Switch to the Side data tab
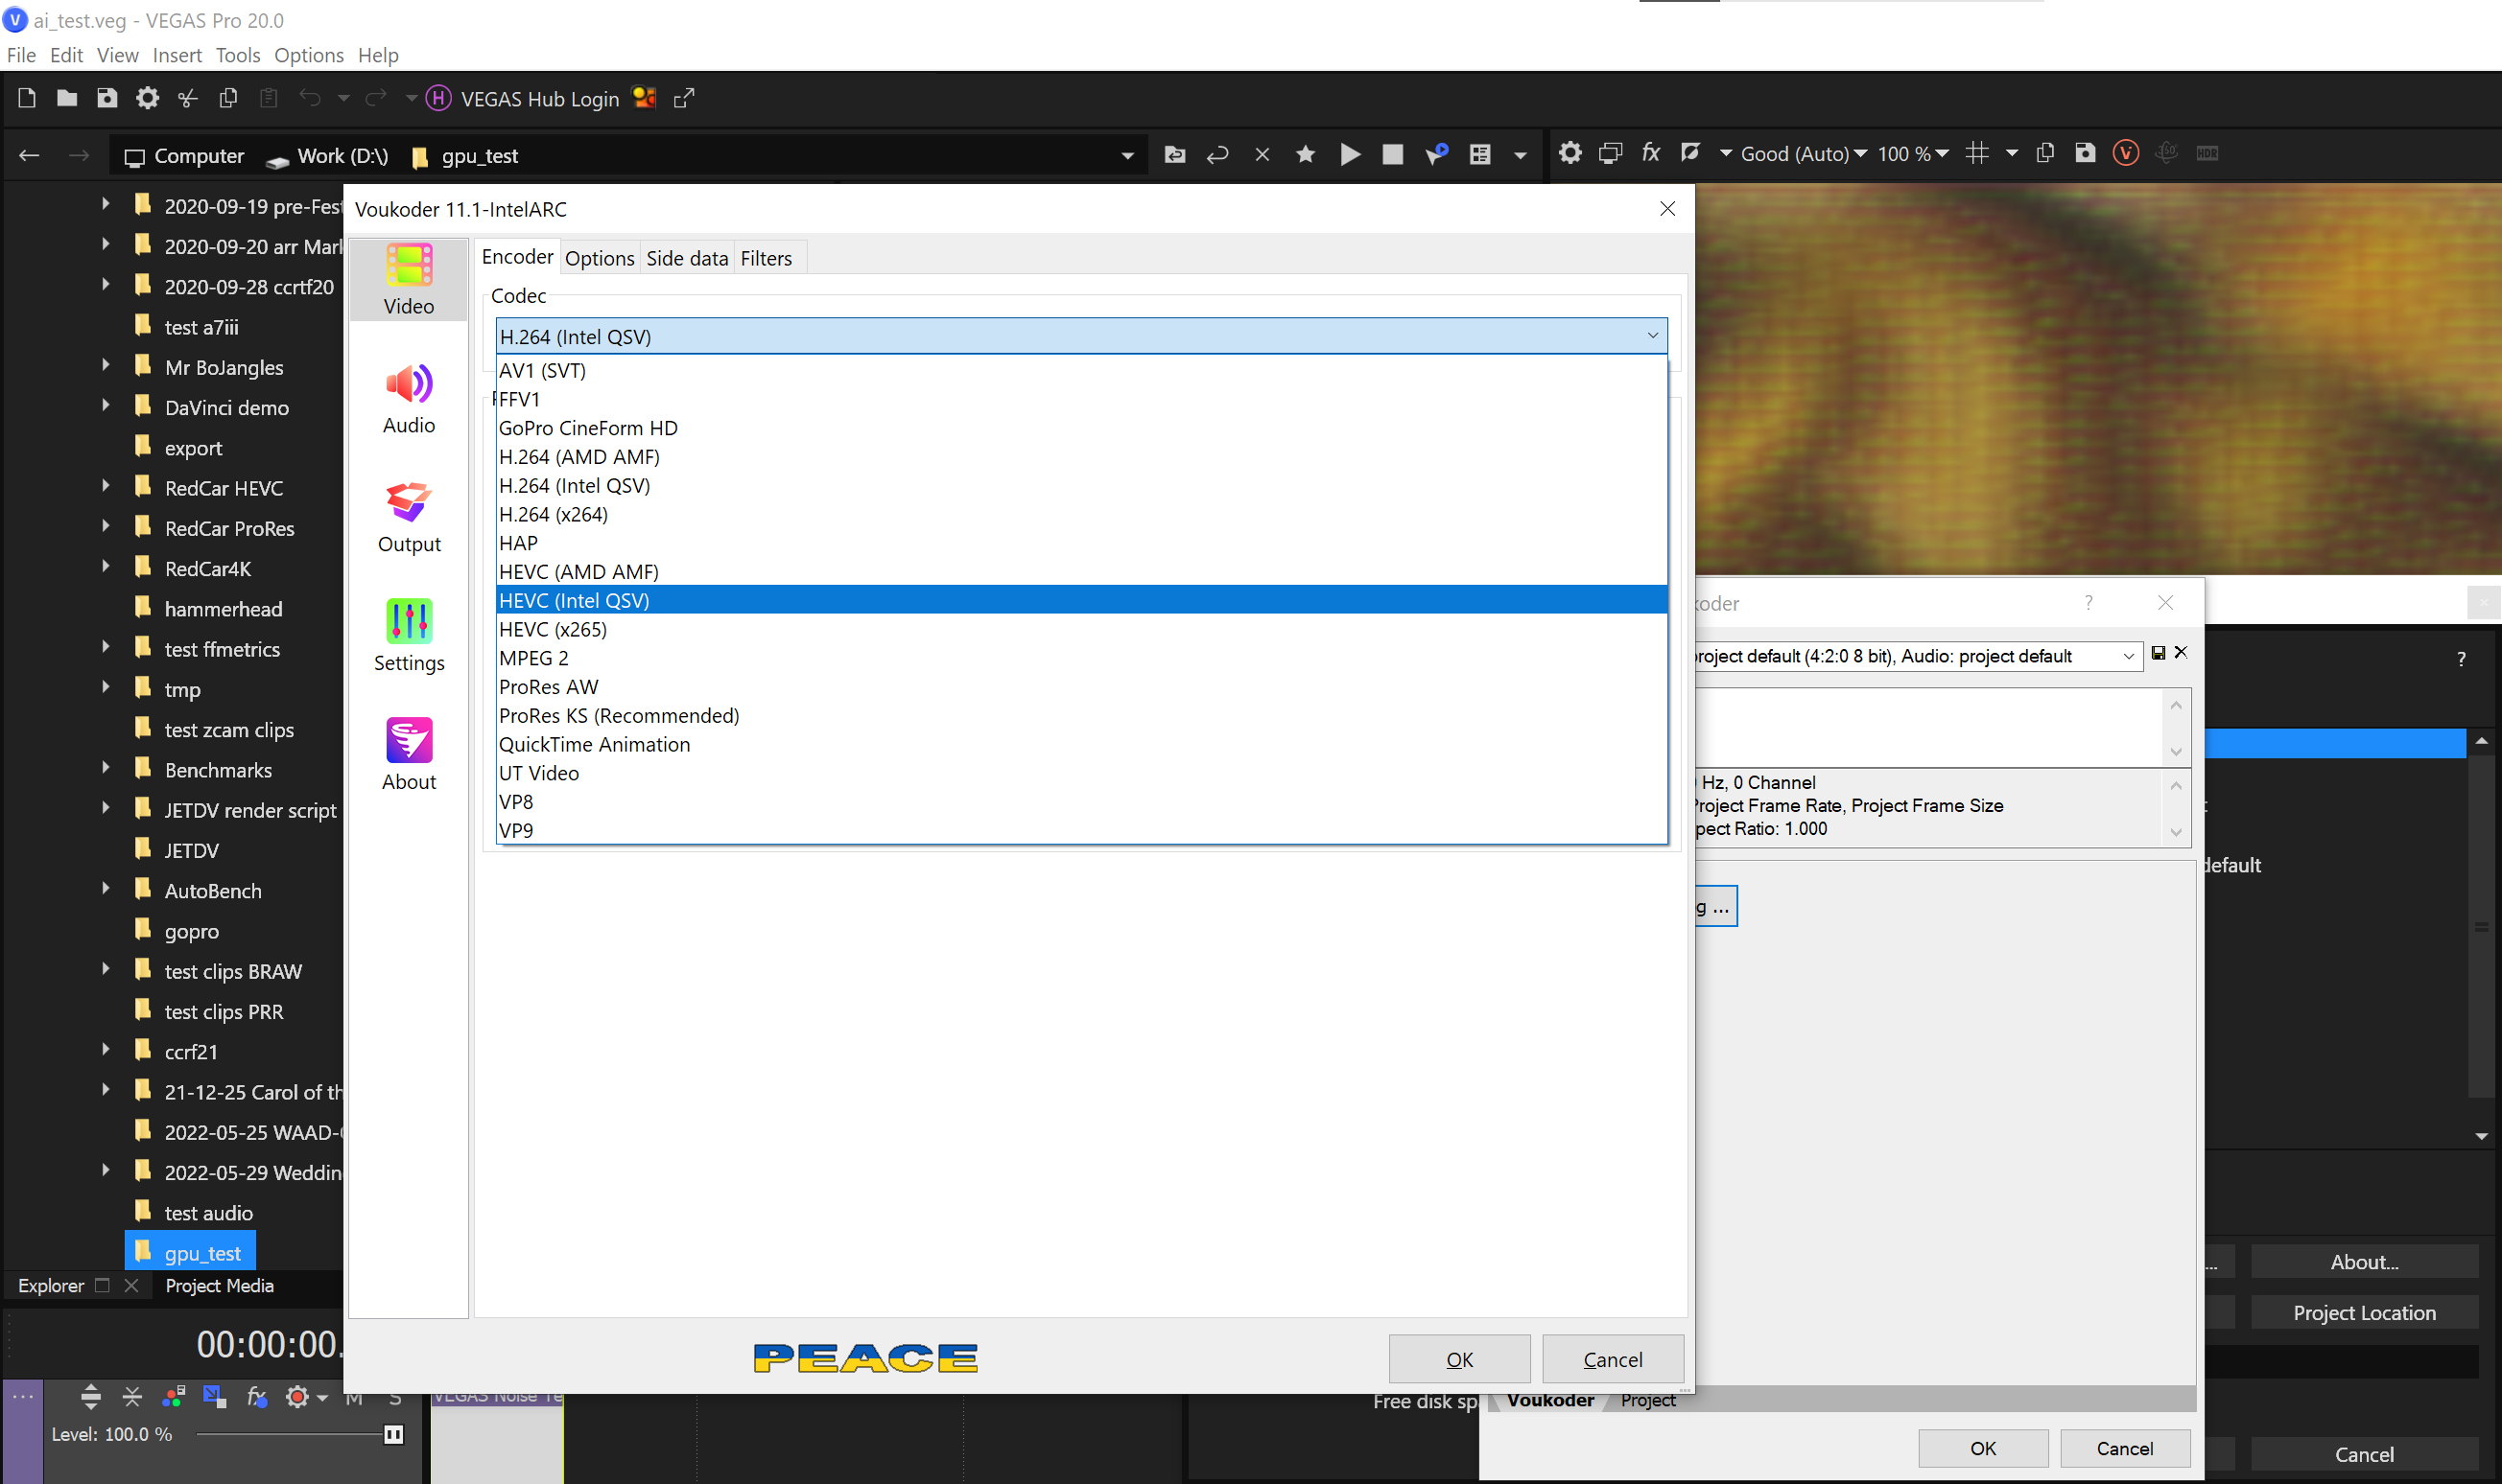The width and height of the screenshot is (2502, 1484). (x=686, y=258)
